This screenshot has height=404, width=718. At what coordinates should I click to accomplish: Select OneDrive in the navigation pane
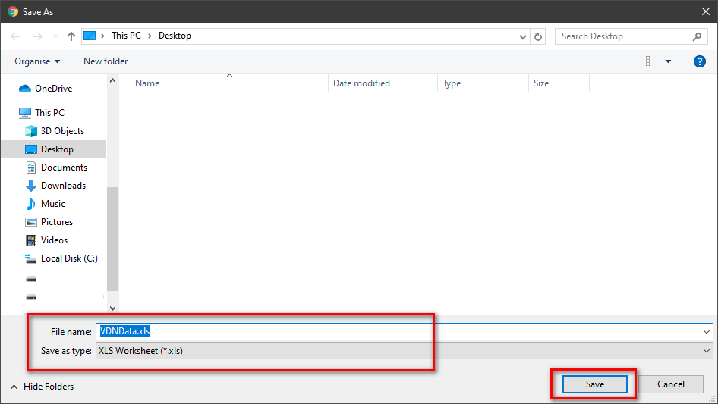[53, 89]
